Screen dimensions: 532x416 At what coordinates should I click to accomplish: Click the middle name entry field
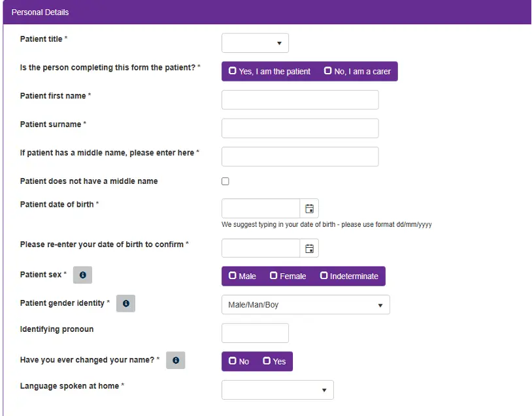(299, 156)
